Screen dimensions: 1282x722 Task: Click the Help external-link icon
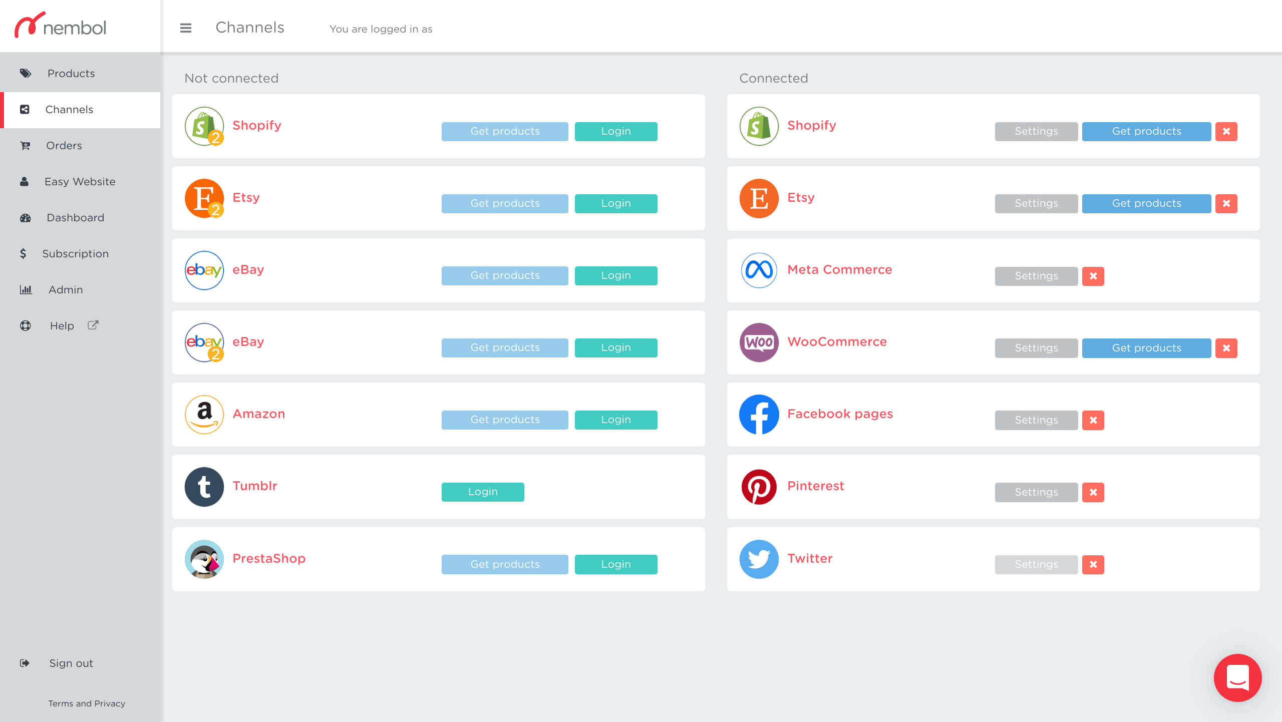tap(93, 325)
